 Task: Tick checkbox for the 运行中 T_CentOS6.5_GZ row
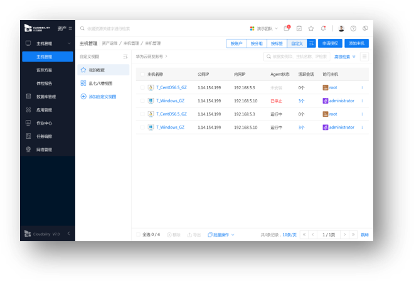pyautogui.click(x=142, y=114)
